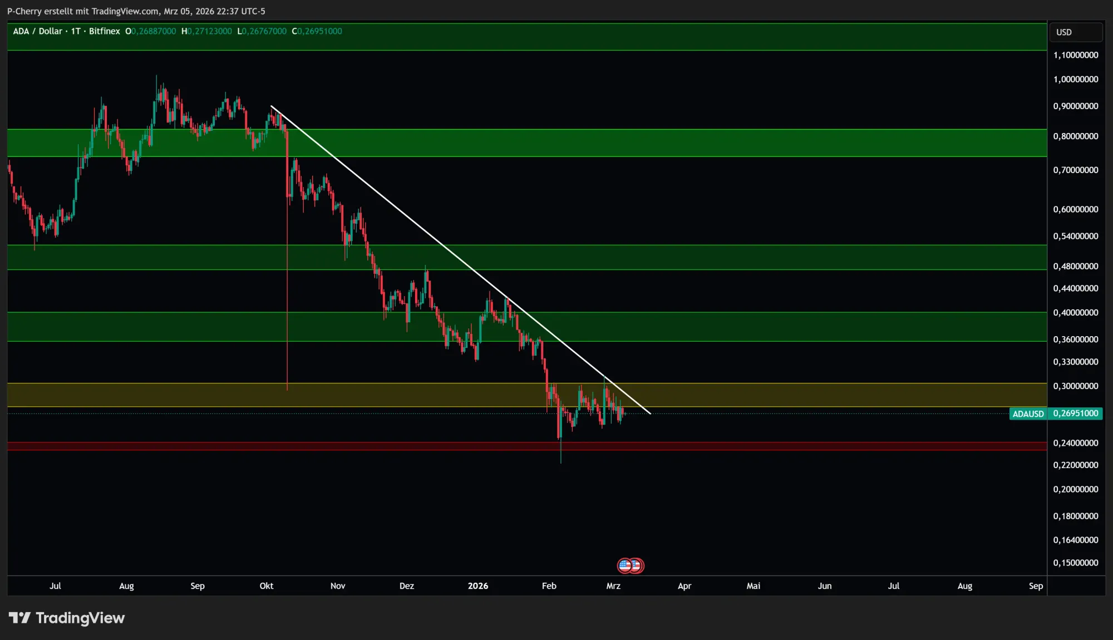This screenshot has width=1113, height=640.
Task: Click the TradingView logo
Action: pyautogui.click(x=67, y=618)
